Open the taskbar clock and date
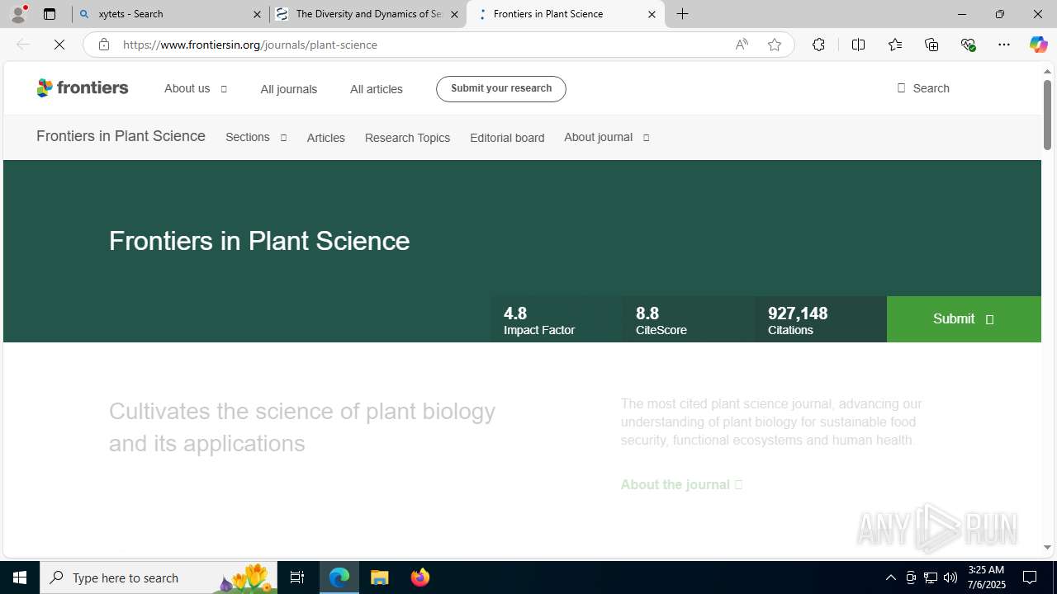Viewport: 1057px width, 594px height. 985,577
